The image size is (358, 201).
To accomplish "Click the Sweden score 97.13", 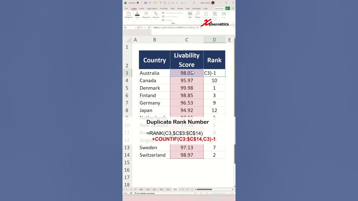I will pos(187,147).
